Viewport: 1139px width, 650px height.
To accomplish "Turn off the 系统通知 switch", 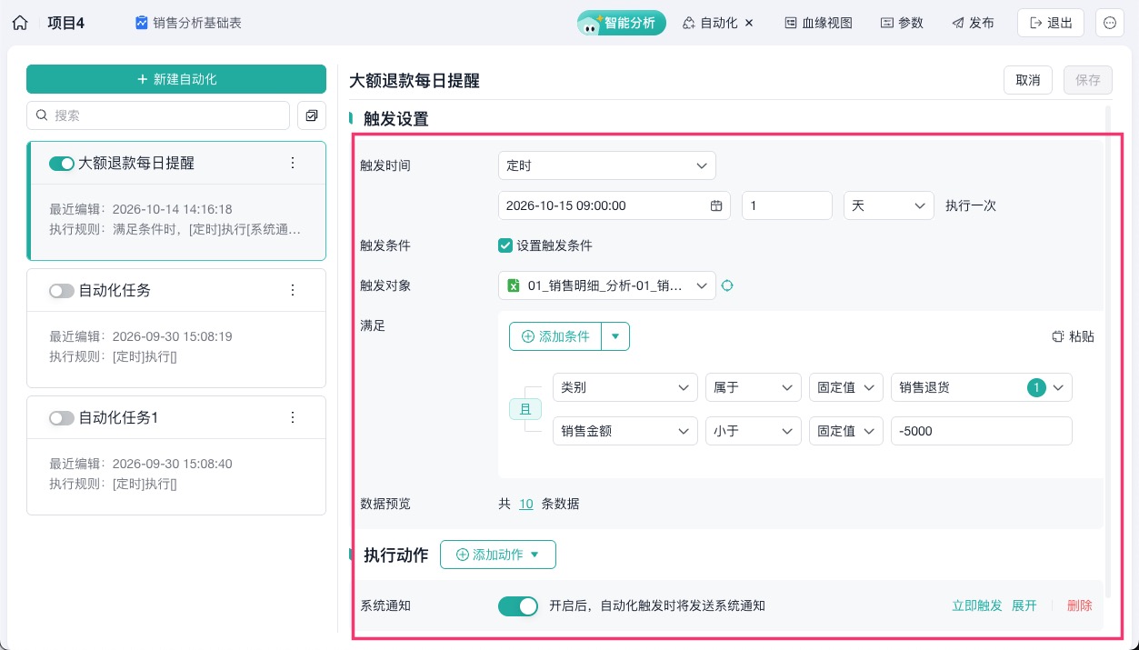I will click(518, 605).
